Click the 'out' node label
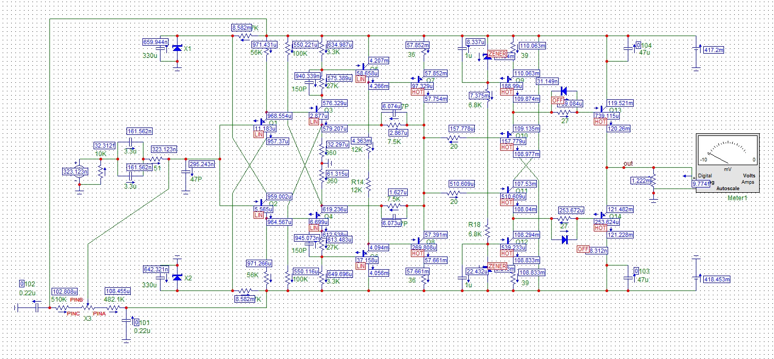This screenshot has width=774, height=359. point(629,163)
